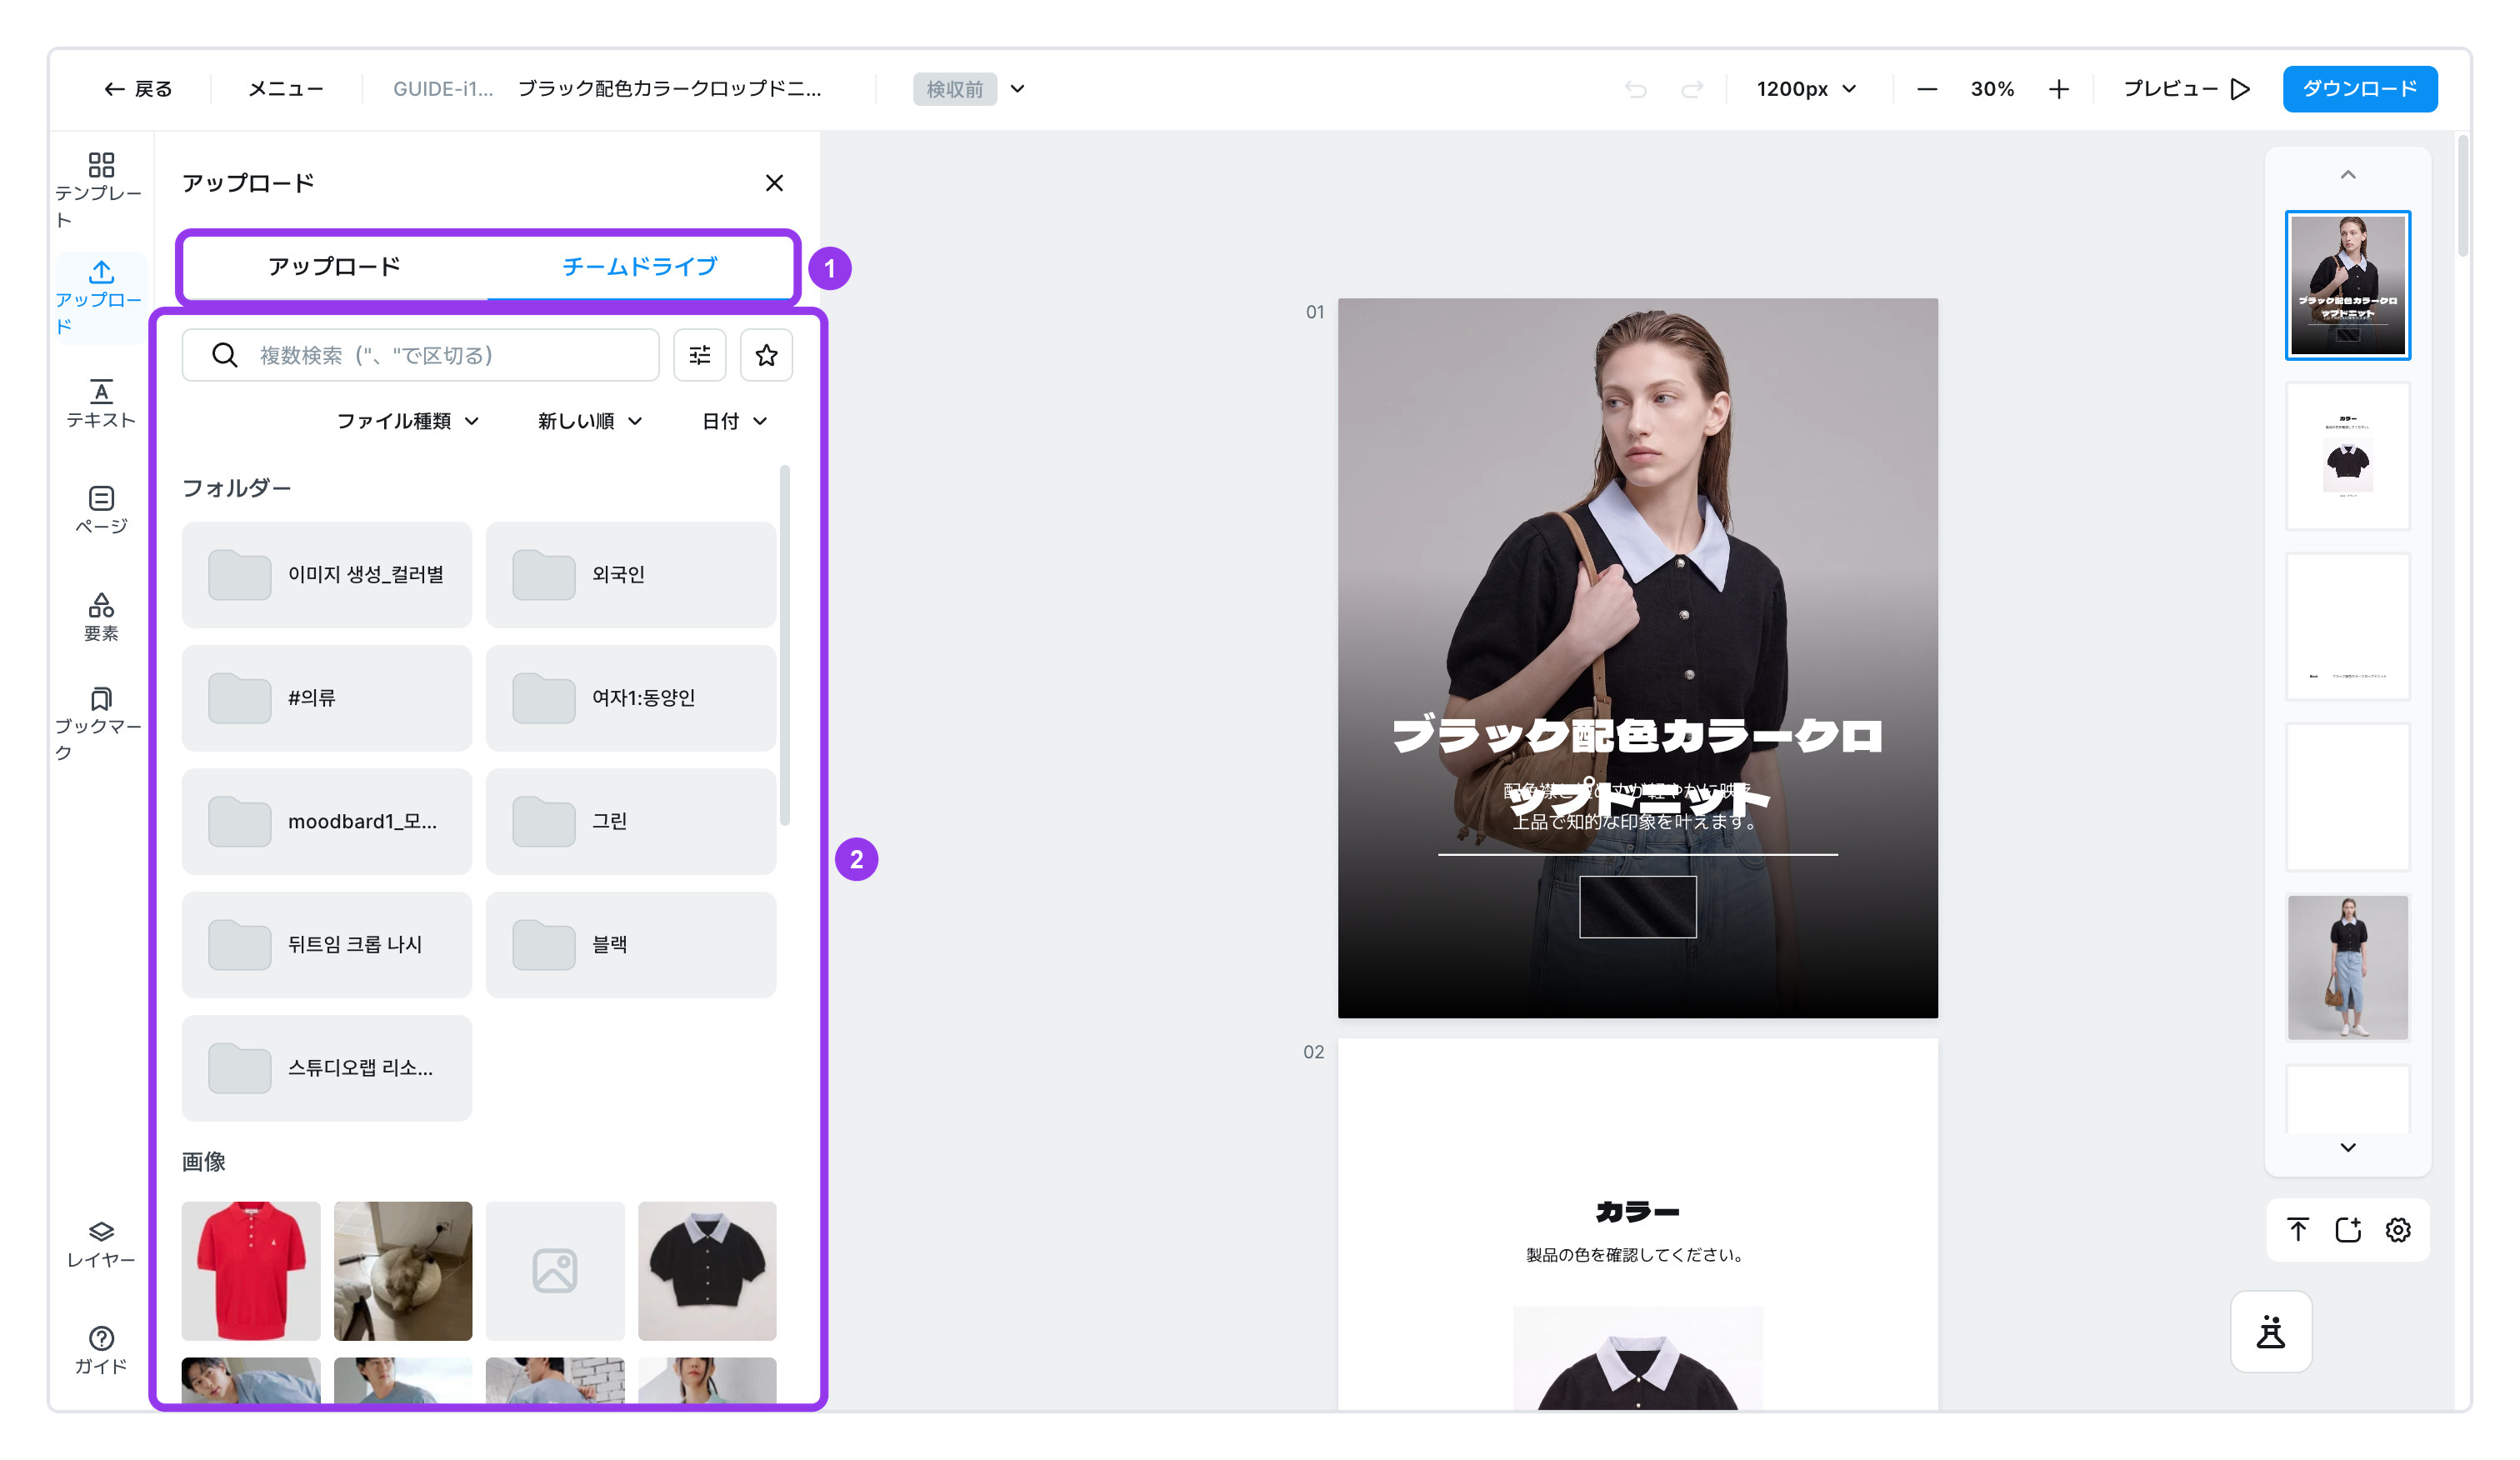
Task: Click the redo arrow in top bar
Action: click(1692, 89)
